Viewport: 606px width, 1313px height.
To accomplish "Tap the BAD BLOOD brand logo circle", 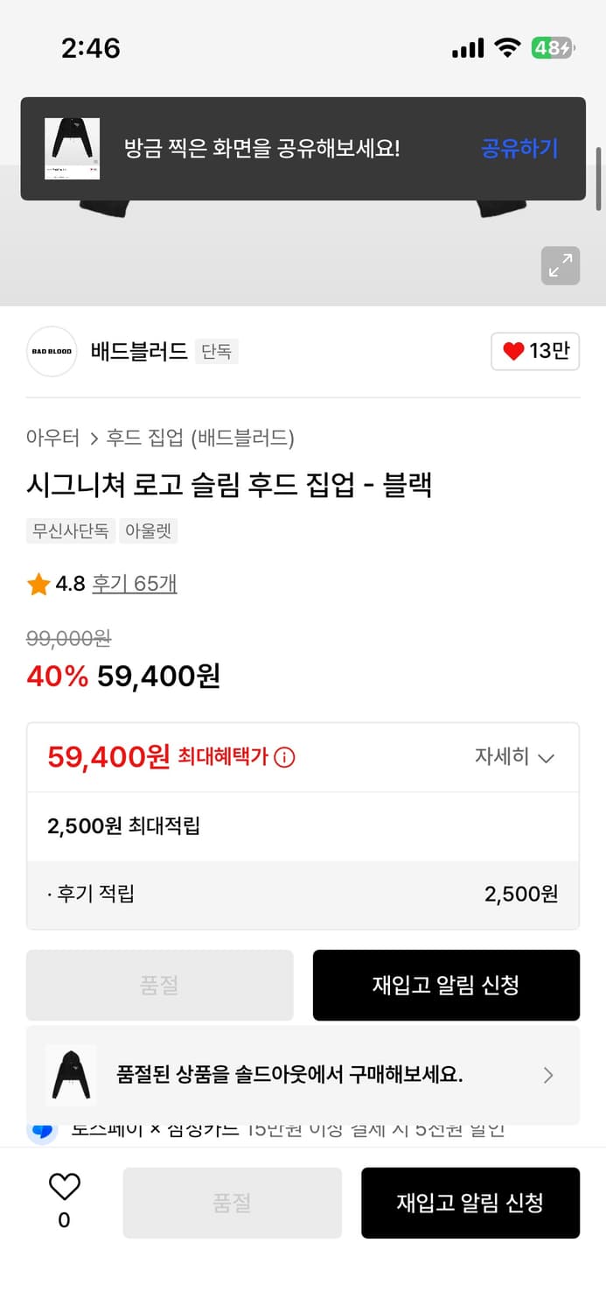I will click(52, 351).
